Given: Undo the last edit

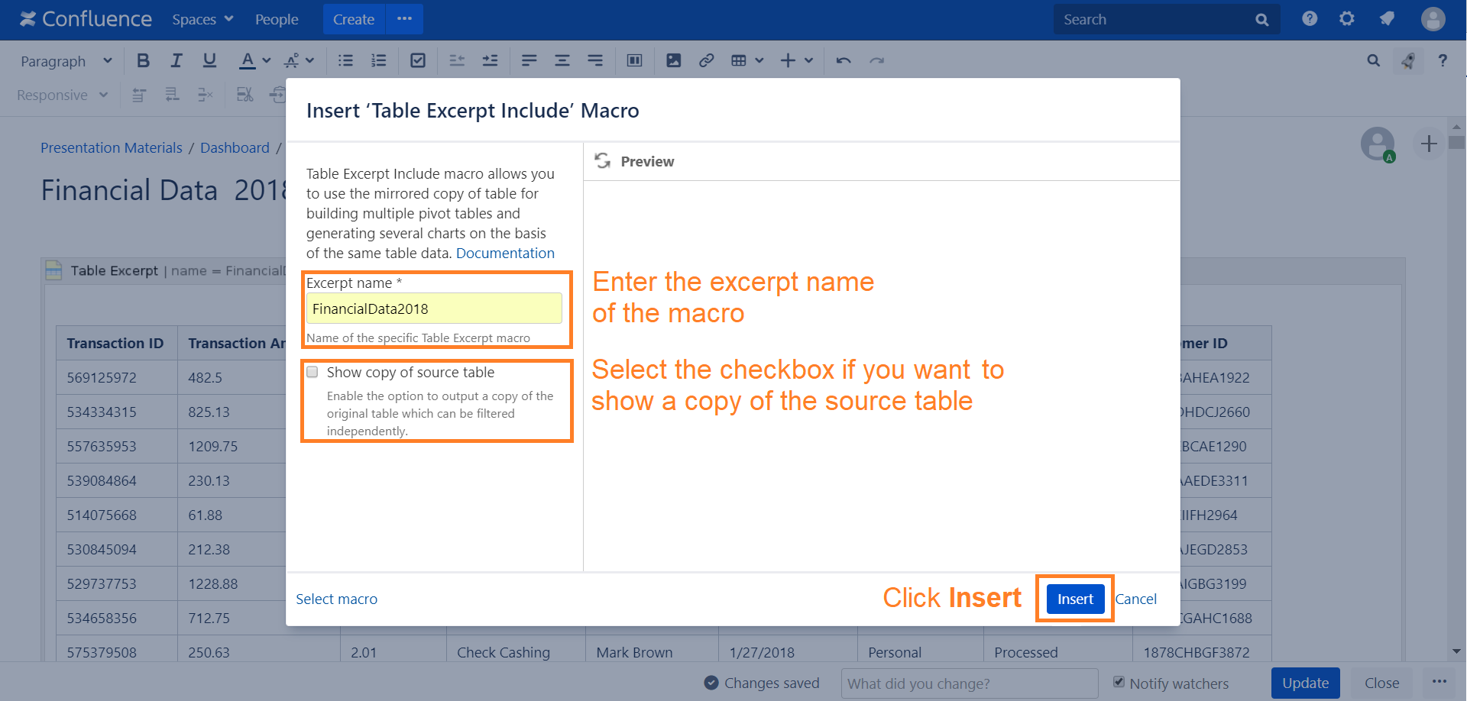Looking at the screenshot, I should click(844, 60).
